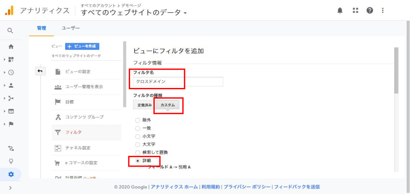The image size is (410, 194).
Task: Select the 除外 radio button
Action: tap(137, 120)
